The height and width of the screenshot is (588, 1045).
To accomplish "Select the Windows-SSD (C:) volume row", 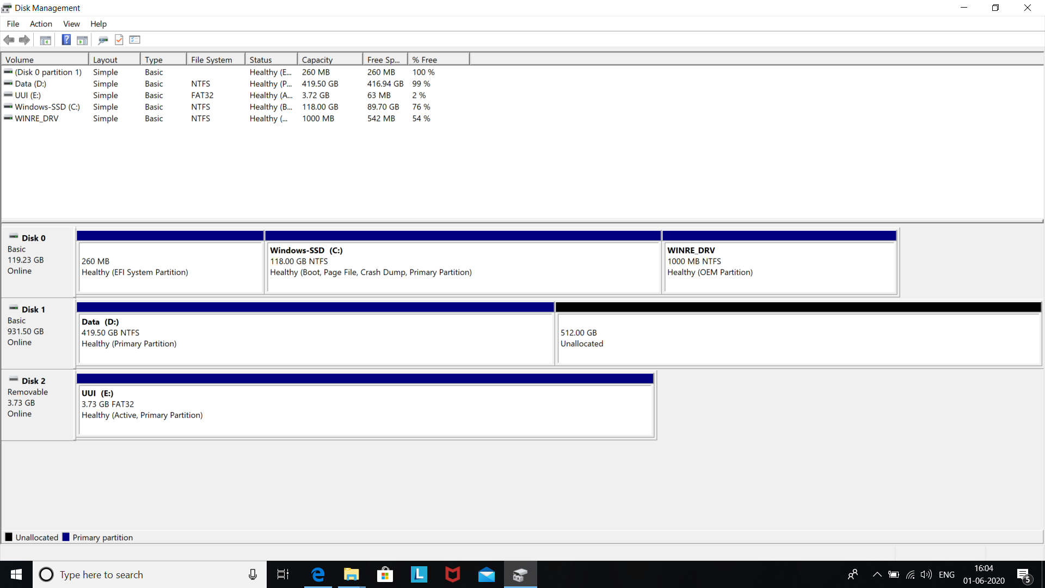I will click(47, 107).
